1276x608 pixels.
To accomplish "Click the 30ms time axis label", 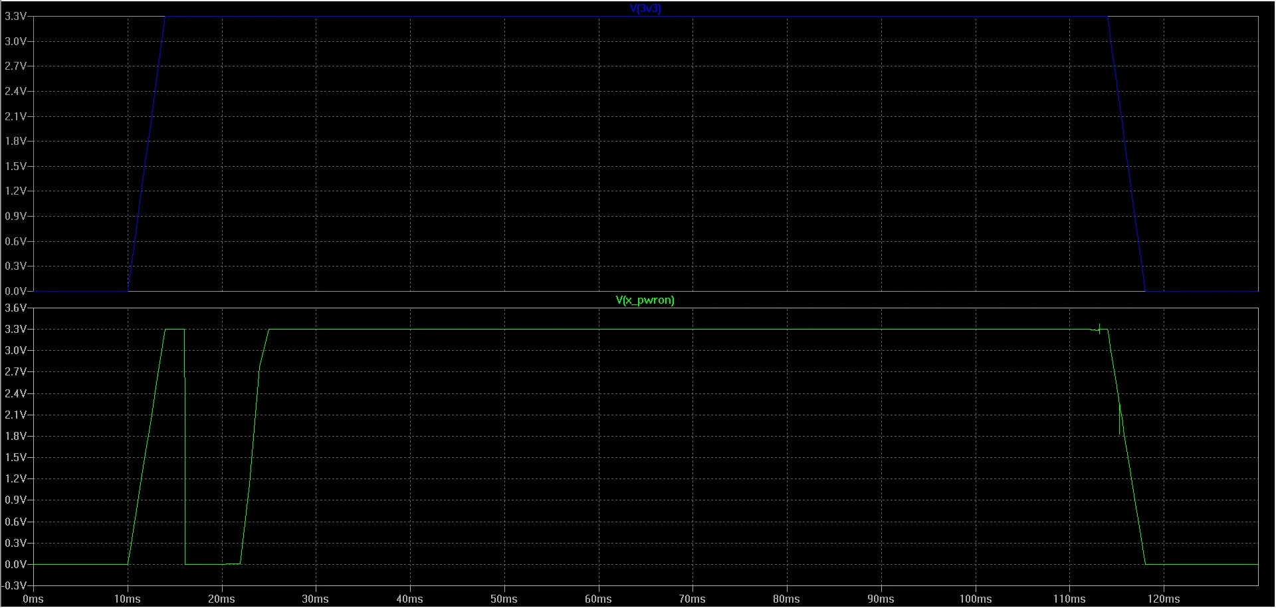I will click(x=315, y=599).
